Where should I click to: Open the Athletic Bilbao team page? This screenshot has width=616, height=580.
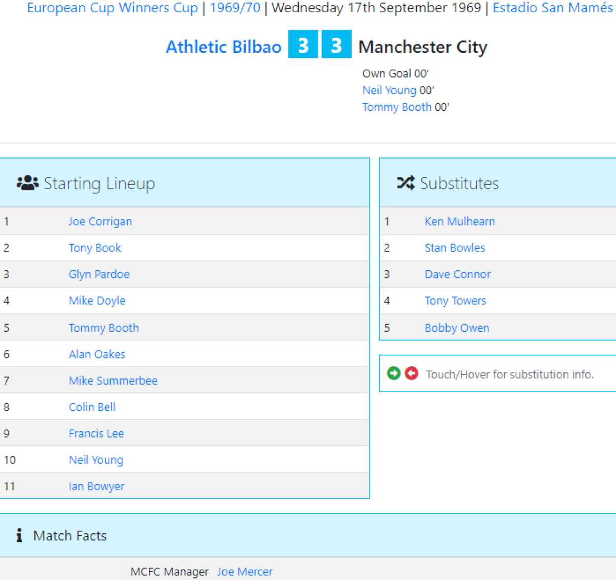223,47
